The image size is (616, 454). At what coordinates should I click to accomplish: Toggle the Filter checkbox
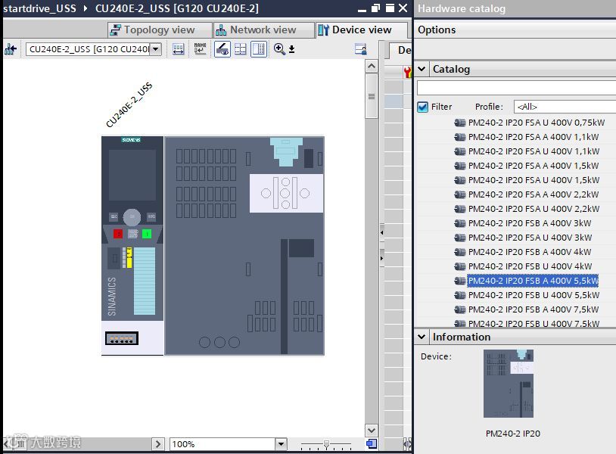423,107
